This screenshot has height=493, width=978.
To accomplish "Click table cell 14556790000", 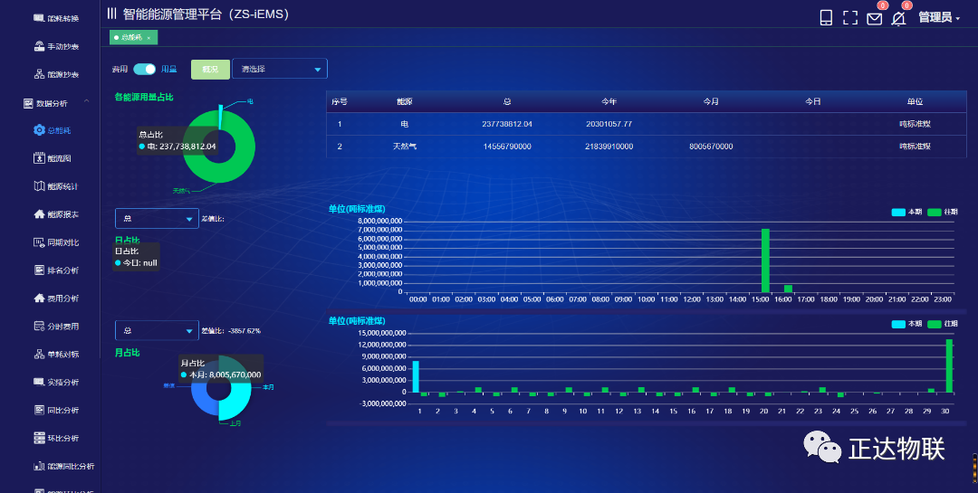I will [507, 147].
